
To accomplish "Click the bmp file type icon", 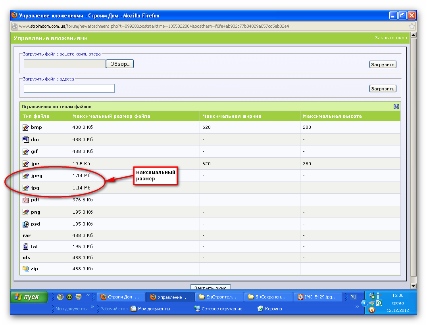I will (x=26, y=128).
